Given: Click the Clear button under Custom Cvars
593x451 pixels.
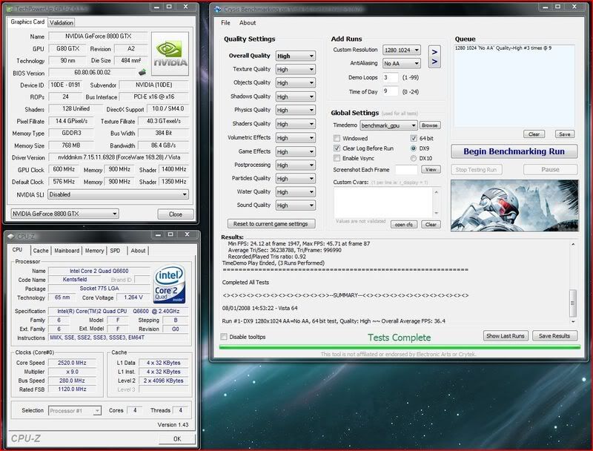Looking at the screenshot, I should click(x=431, y=224).
